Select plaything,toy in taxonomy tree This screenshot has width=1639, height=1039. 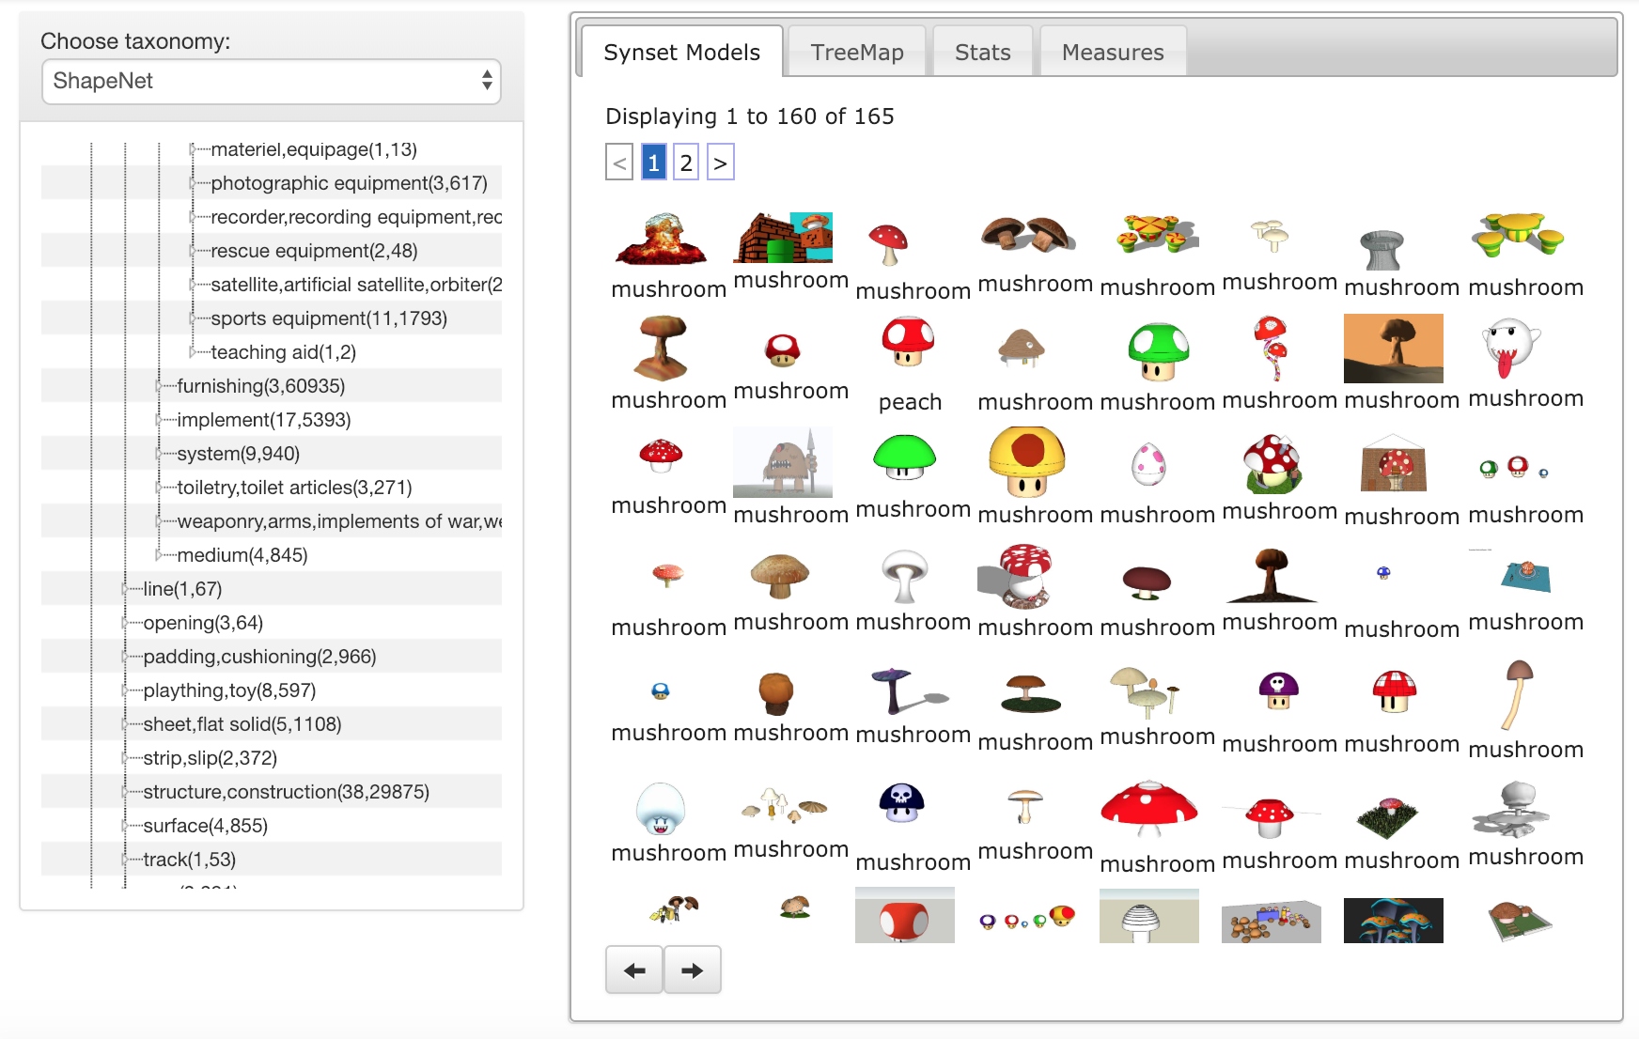[229, 690]
